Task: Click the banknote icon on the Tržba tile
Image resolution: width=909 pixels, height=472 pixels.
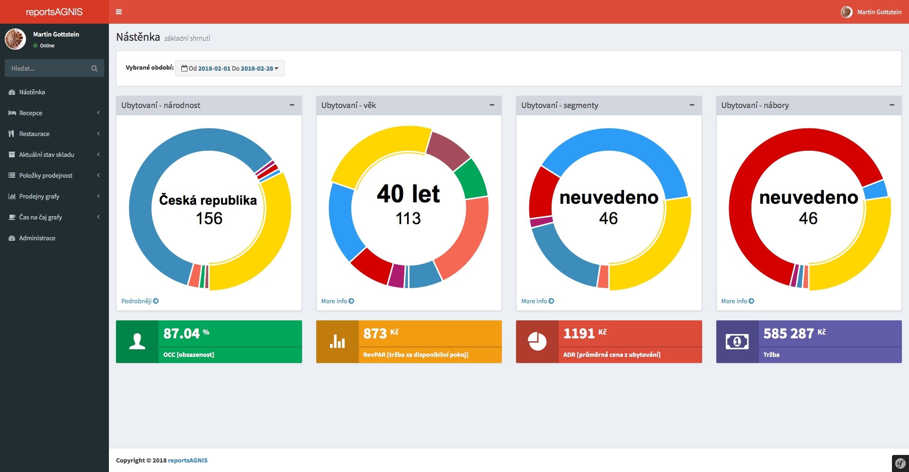Action: [x=737, y=342]
